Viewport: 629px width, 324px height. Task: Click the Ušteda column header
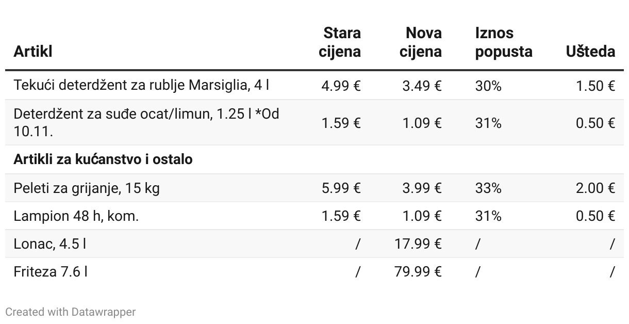[590, 52]
